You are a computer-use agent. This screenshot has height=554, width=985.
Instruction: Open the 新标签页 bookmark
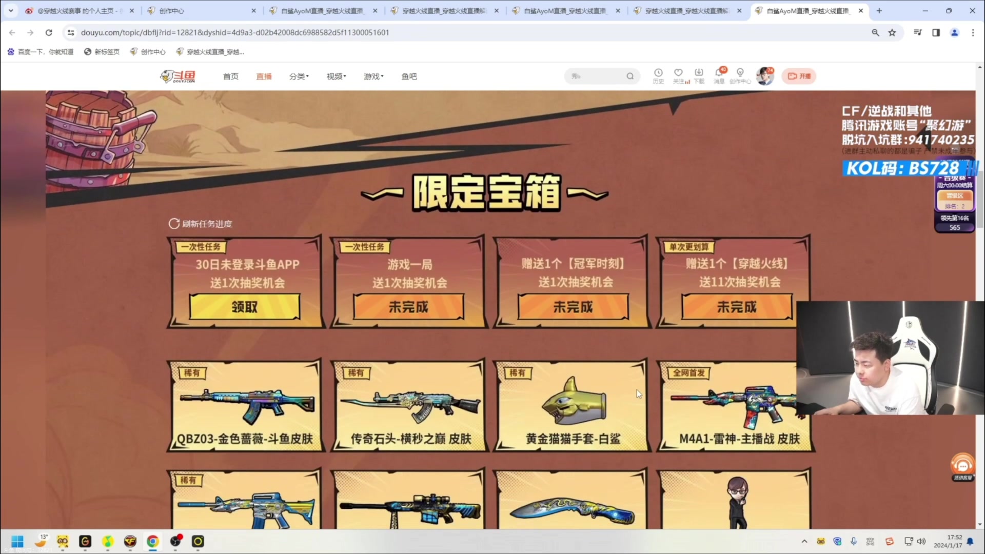pos(102,52)
